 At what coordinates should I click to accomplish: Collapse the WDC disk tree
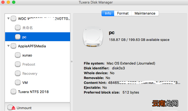8,19
